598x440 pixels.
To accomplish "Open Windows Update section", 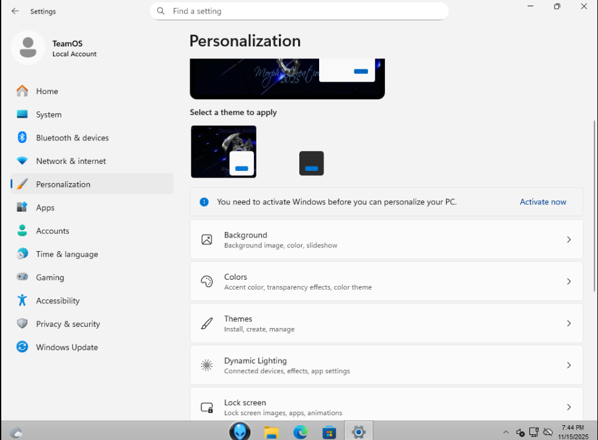I will (66, 347).
